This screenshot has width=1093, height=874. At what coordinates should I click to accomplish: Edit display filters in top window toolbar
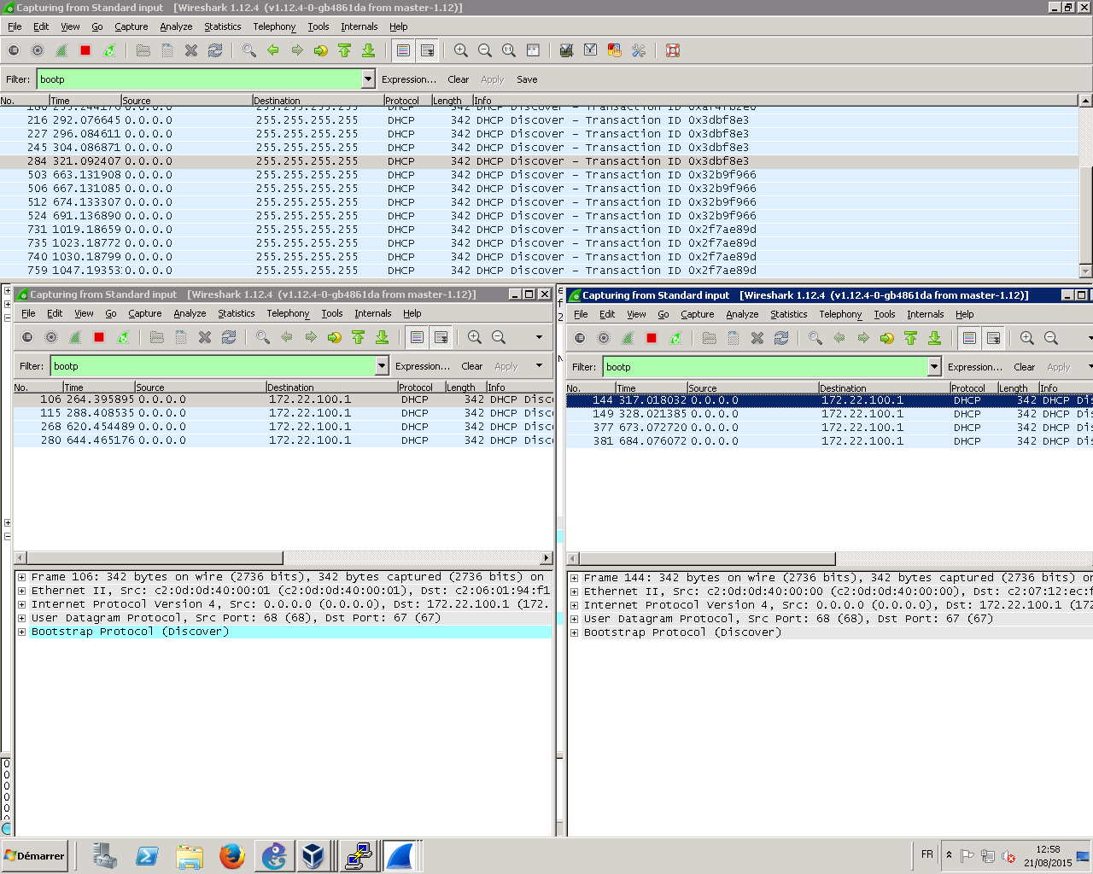click(590, 50)
